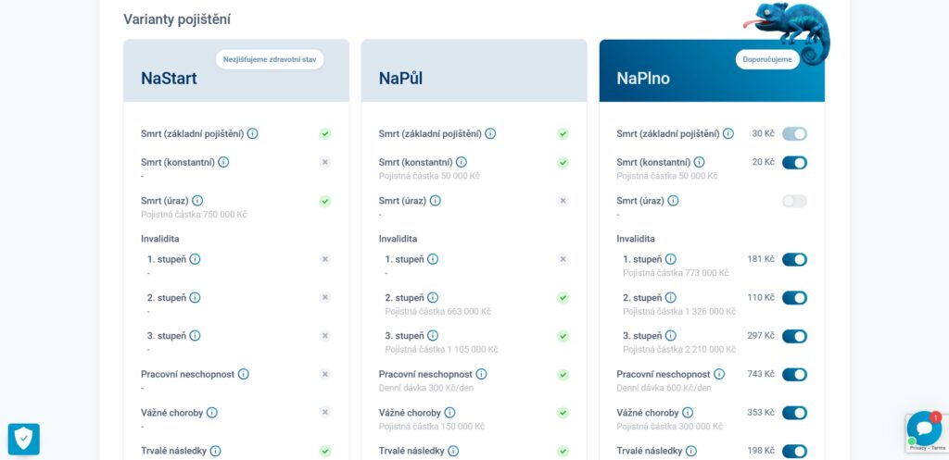Show info for Vážné choroby in NaPlno

[x=688, y=413]
